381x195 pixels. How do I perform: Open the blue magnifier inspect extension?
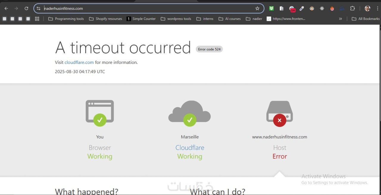point(342,9)
